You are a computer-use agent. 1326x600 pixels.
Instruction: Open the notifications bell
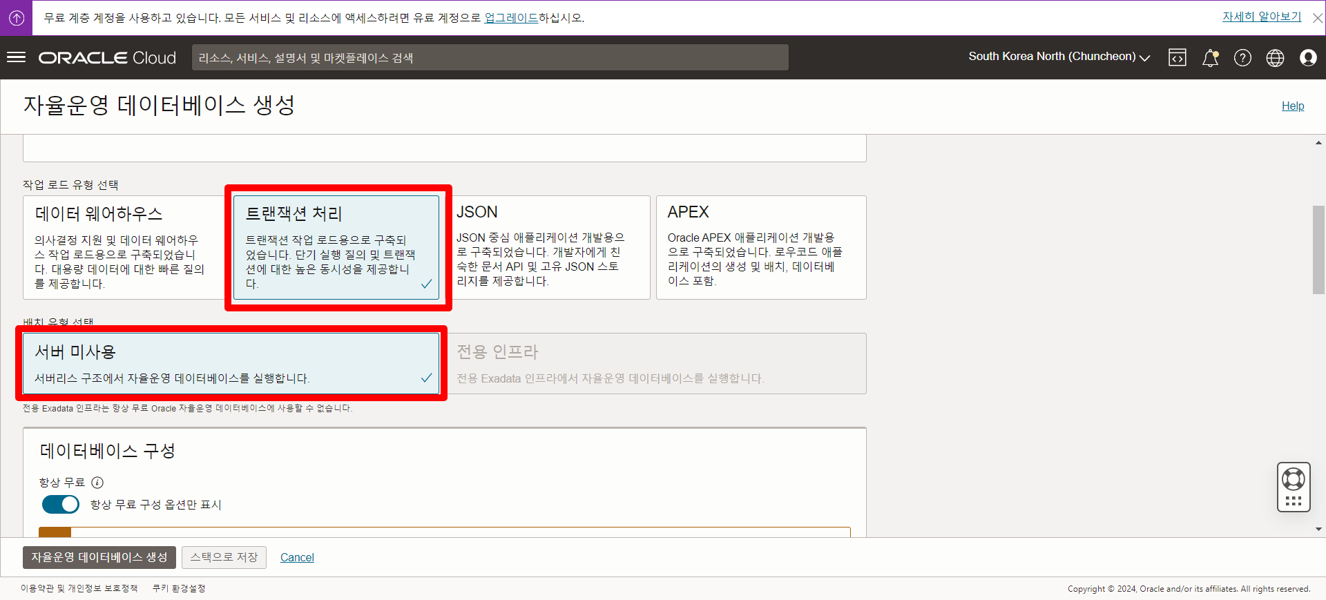(x=1210, y=57)
